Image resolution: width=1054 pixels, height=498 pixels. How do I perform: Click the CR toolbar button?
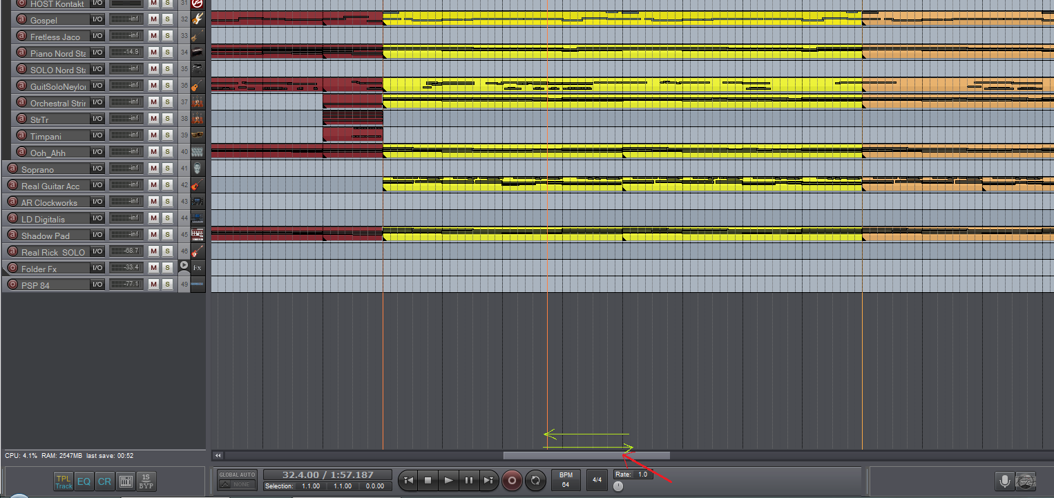[x=104, y=481]
